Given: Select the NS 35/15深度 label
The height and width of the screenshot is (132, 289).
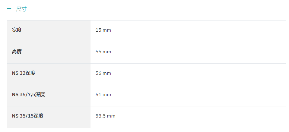Looking at the screenshot, I should coord(28,116).
